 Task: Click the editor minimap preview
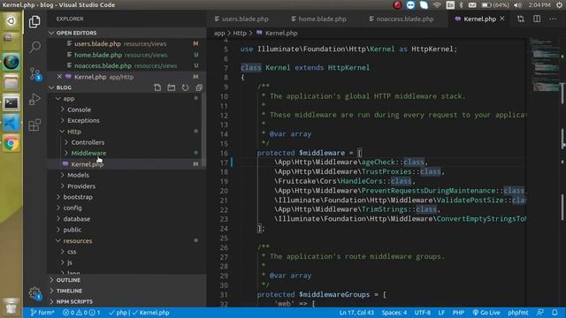pos(545,64)
